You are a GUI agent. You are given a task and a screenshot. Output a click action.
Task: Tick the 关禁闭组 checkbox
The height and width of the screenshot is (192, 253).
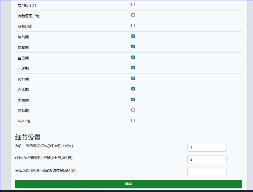click(133, 26)
